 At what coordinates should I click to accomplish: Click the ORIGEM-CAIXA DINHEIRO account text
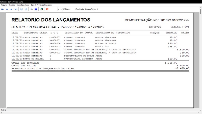pos(79,59)
